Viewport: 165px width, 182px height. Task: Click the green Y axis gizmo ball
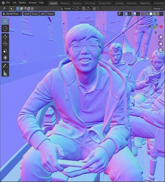pos(155,27)
